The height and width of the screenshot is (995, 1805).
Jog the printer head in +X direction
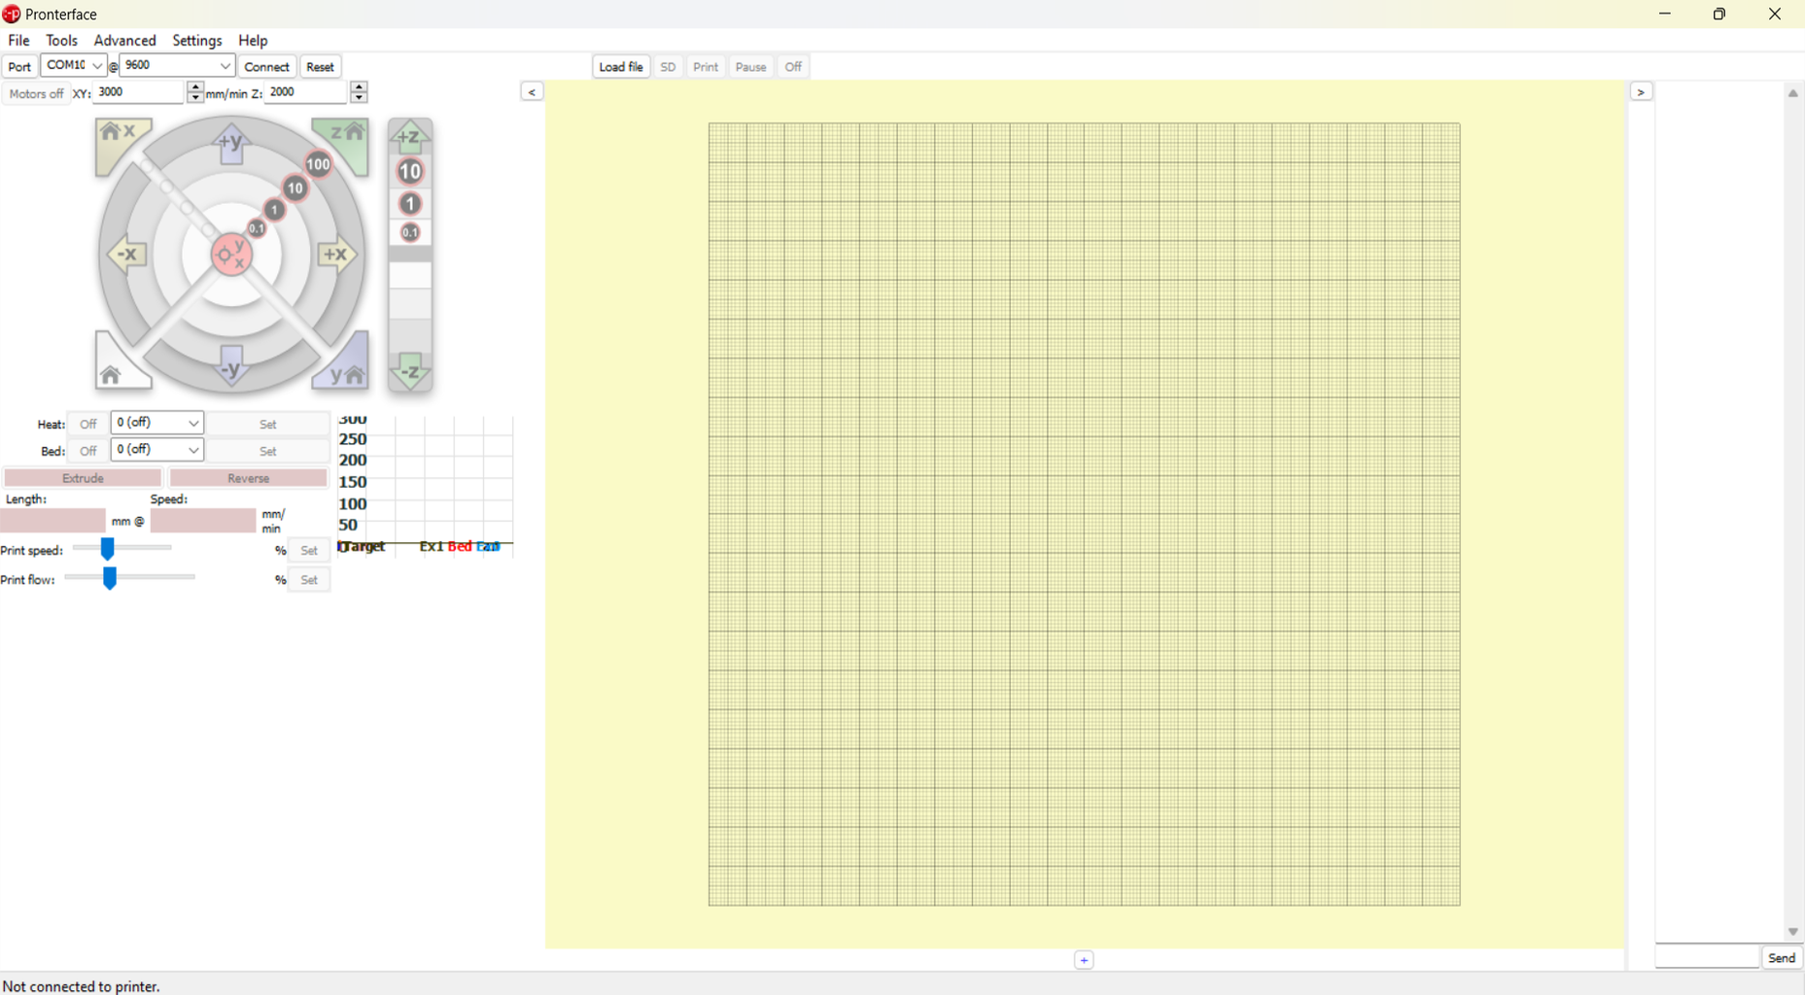click(x=336, y=256)
